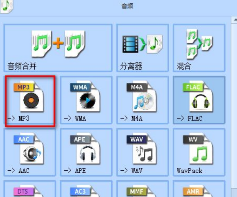Screen dimensions: 237x197
Task: Select the MP3 output format
Action: 30,101
